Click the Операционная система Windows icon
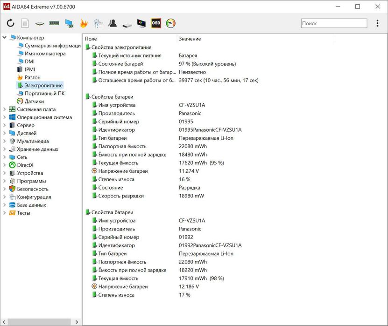Screen dimensions: 388x326 point(12,117)
